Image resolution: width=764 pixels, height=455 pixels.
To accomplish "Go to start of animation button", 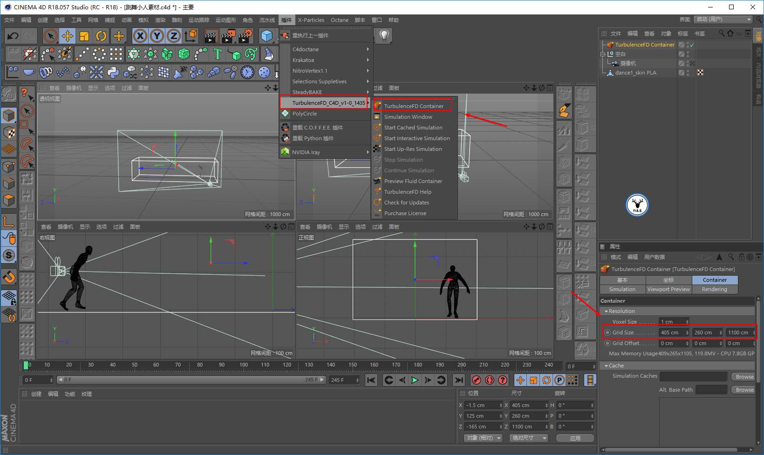I will tap(371, 380).
